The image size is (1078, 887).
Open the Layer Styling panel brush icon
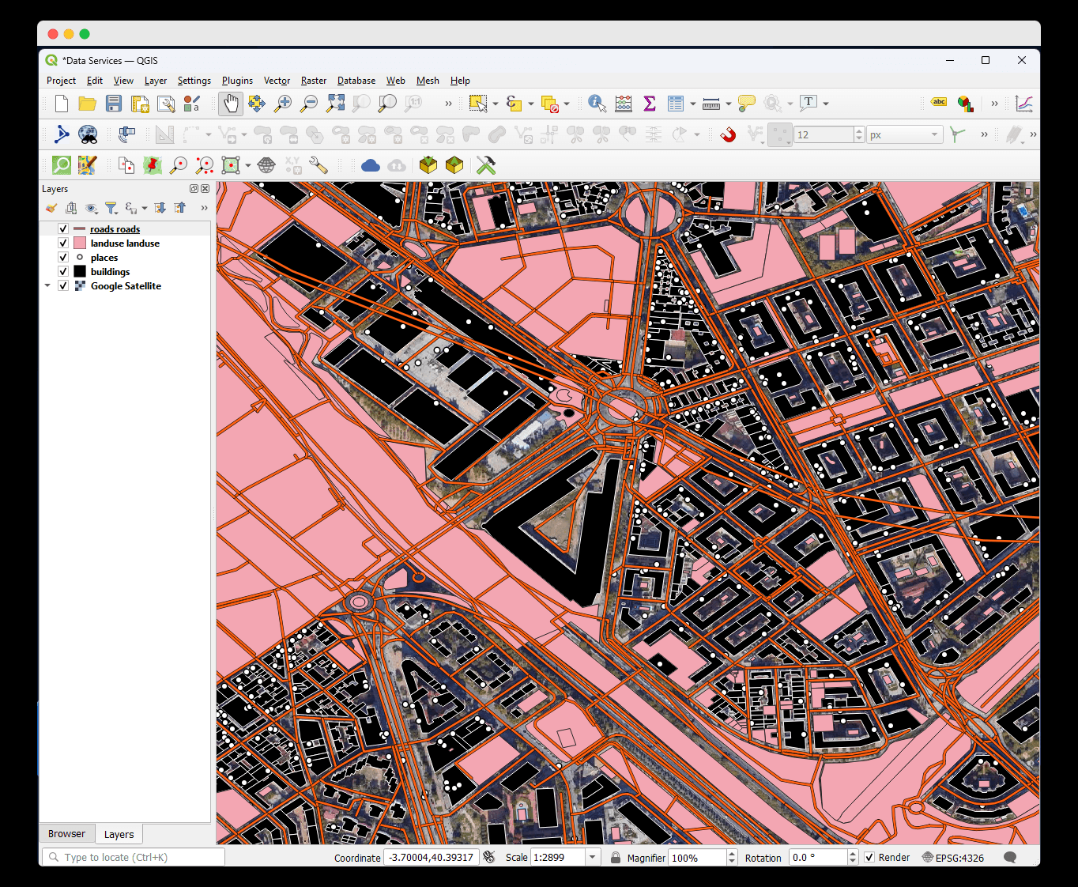[x=51, y=208]
